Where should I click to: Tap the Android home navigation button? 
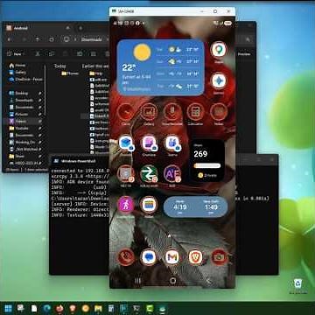(172, 281)
